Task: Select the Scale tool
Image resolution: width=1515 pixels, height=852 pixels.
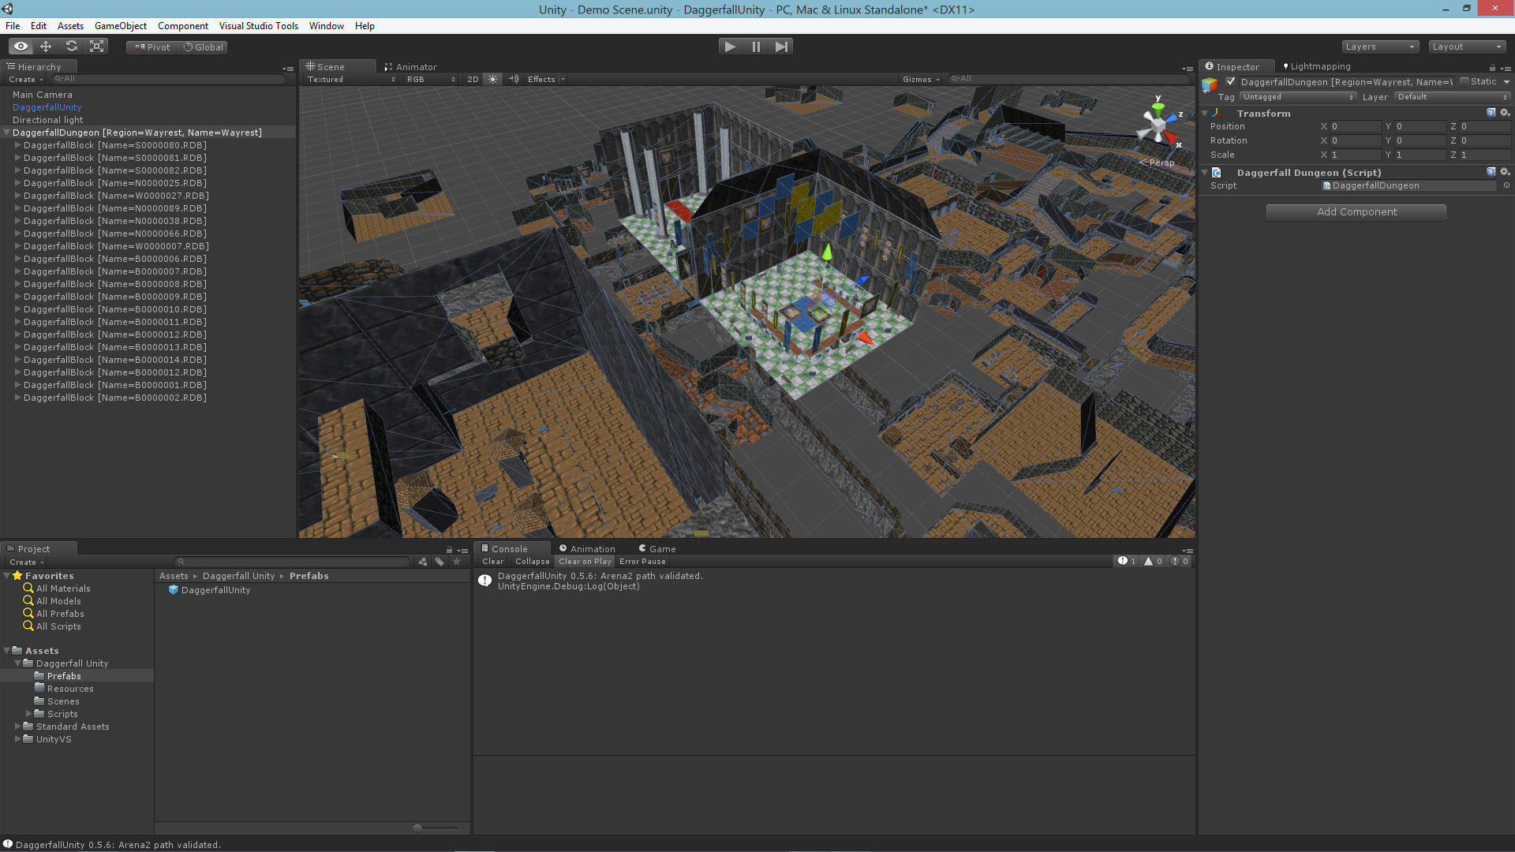Action: point(96,47)
